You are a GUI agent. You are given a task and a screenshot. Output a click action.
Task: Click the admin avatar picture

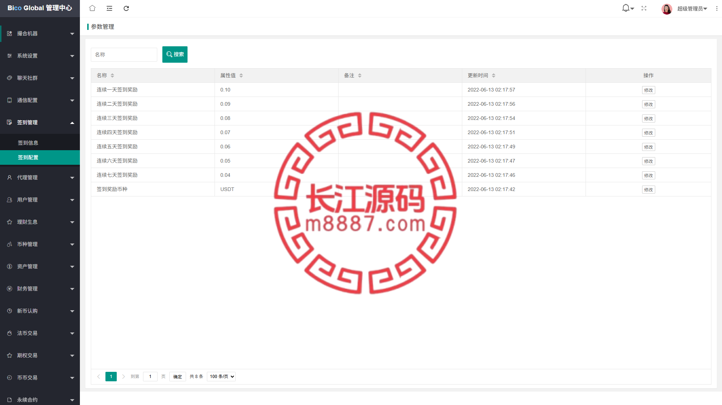tap(667, 9)
